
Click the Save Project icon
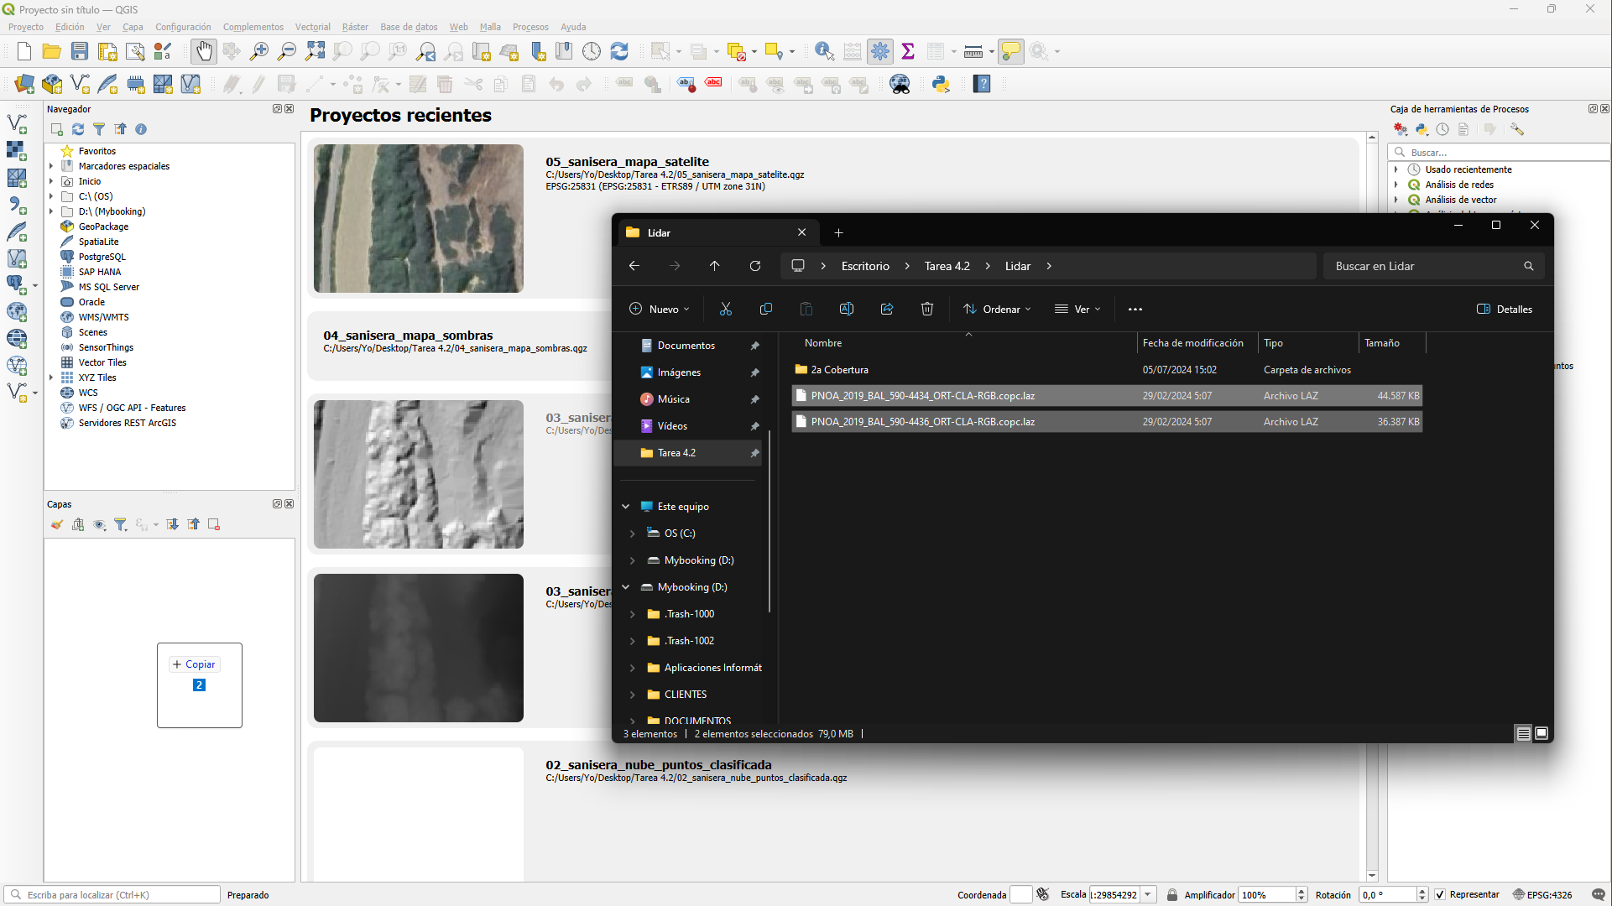tap(80, 52)
